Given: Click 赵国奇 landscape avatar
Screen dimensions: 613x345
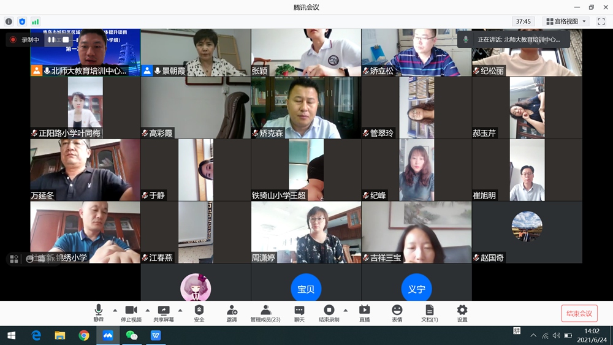Looking at the screenshot, I should tap(527, 226).
